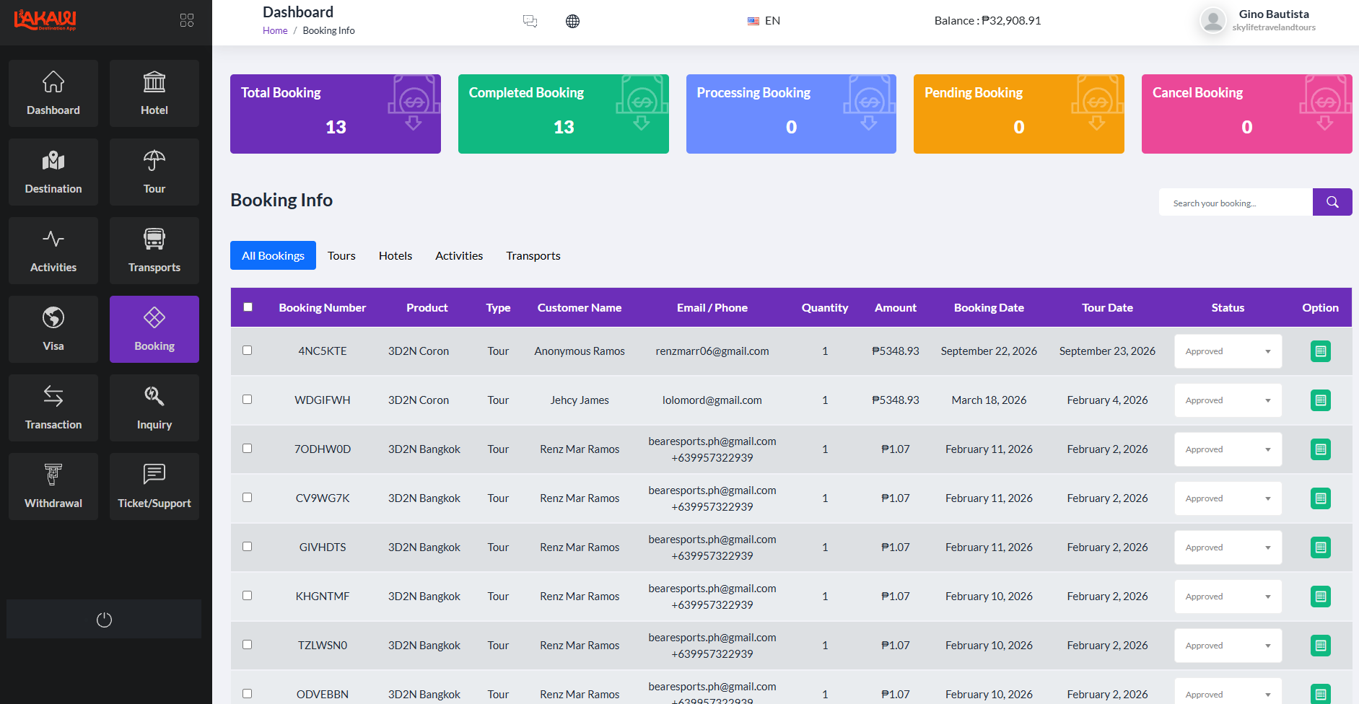Open the Dashboard sidebar tile

[53, 94]
